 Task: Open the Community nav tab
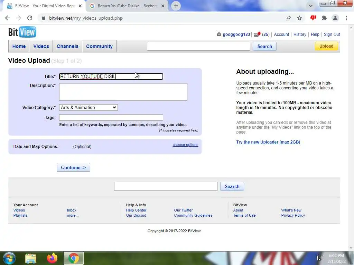[99, 46]
